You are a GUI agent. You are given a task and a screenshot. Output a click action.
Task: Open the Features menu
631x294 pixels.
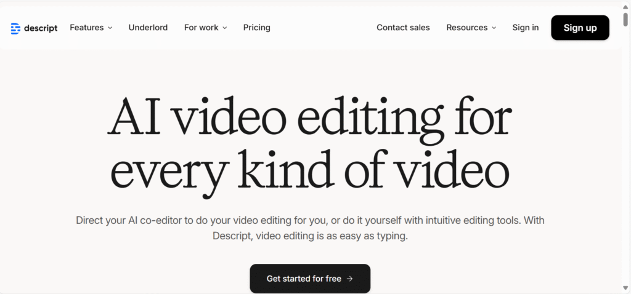(86, 28)
